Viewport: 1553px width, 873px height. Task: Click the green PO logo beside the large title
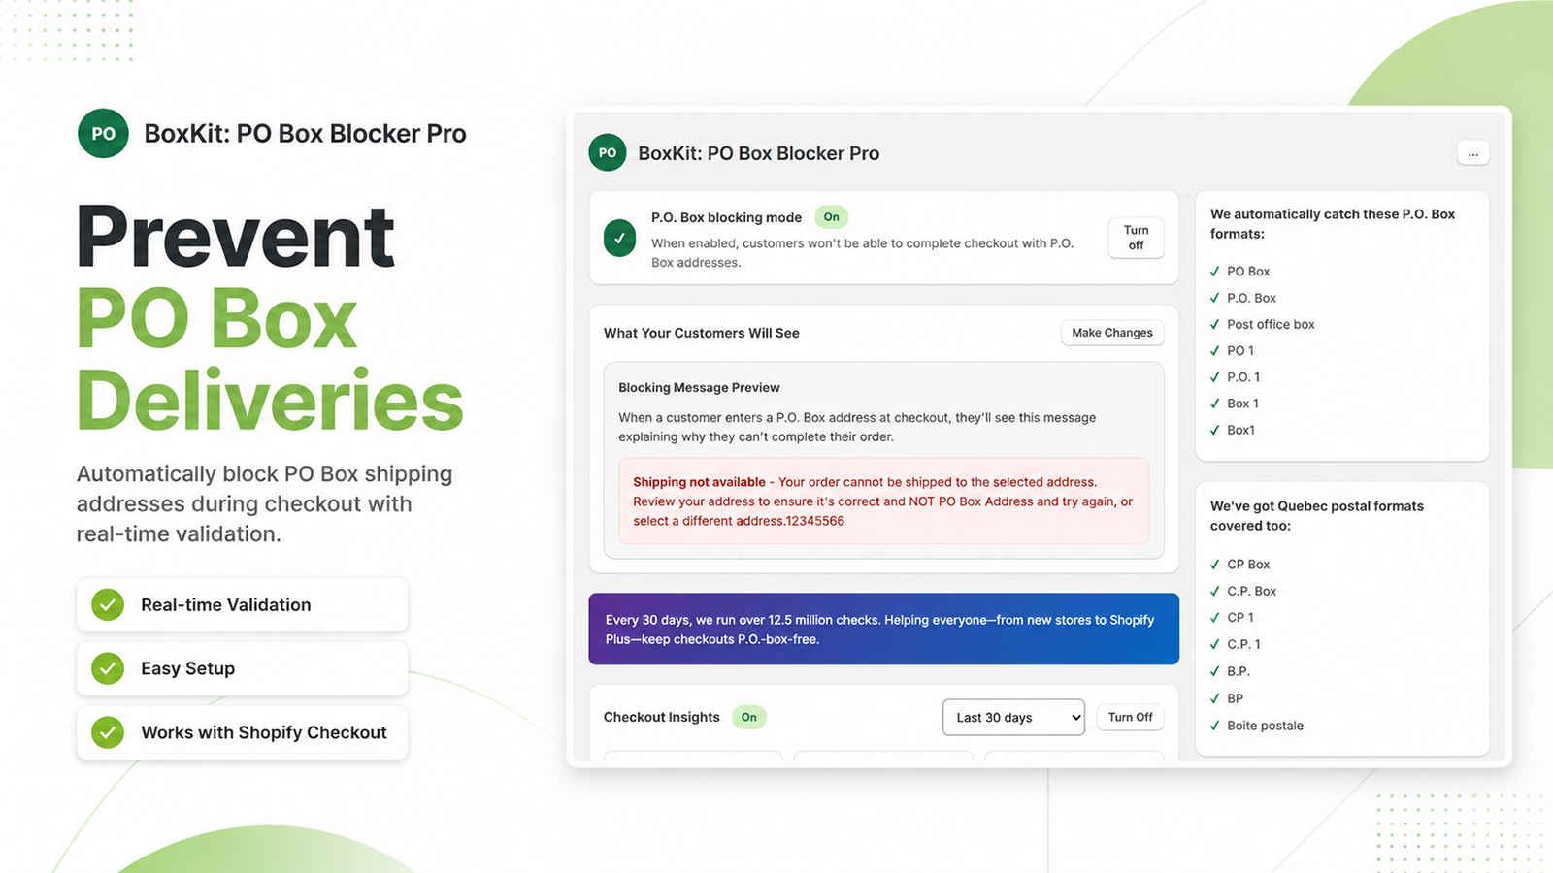103,134
